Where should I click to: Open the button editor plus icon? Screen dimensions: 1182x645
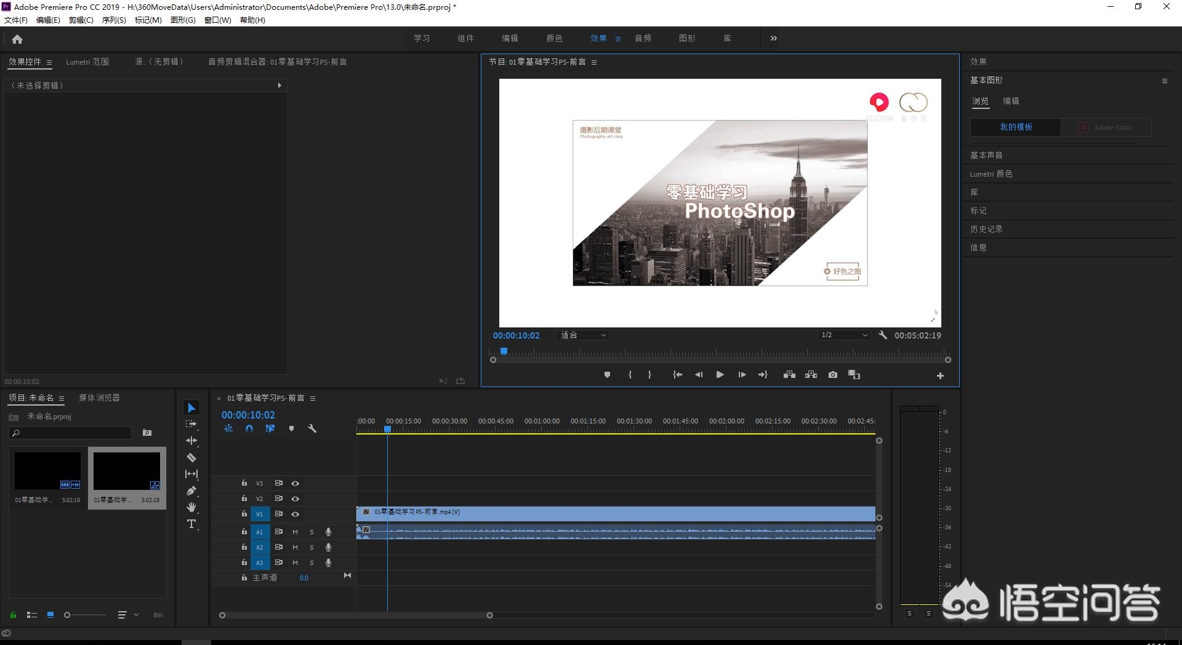(x=940, y=375)
